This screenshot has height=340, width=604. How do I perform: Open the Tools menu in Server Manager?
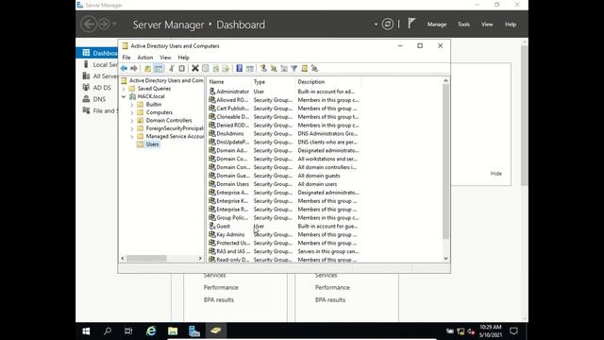[463, 25]
